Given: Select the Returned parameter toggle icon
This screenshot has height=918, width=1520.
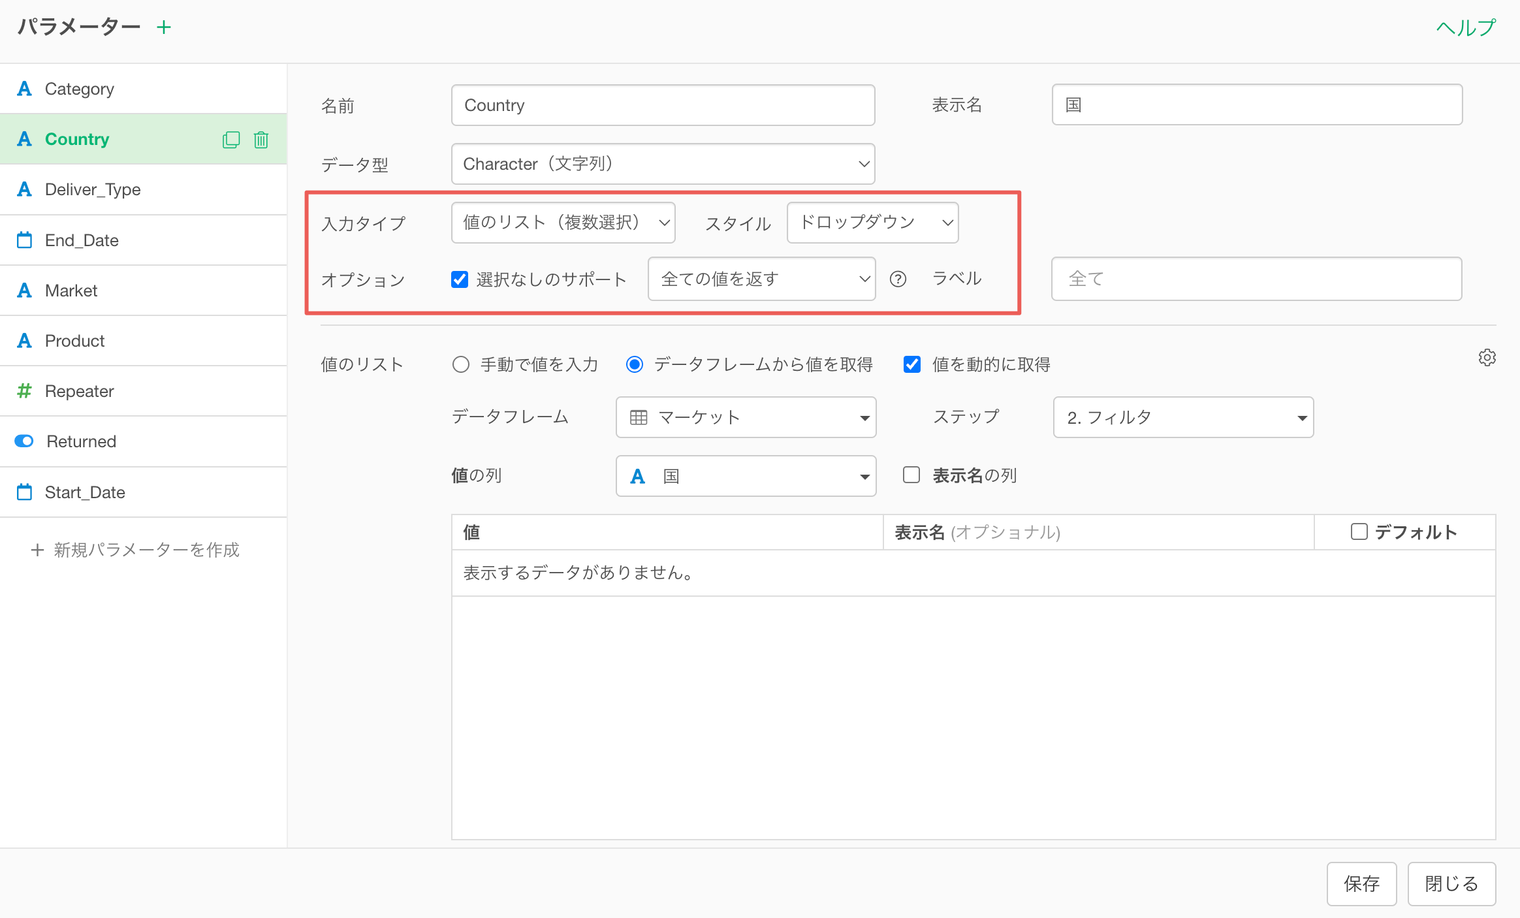Looking at the screenshot, I should coord(24,441).
